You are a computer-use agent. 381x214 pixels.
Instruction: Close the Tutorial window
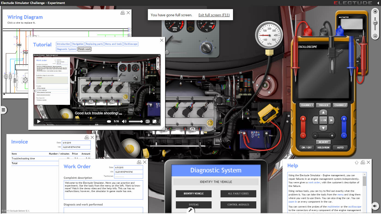tap(162, 40)
